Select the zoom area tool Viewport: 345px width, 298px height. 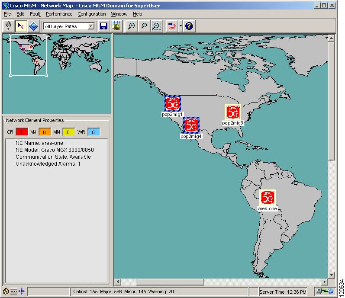[x=156, y=26]
